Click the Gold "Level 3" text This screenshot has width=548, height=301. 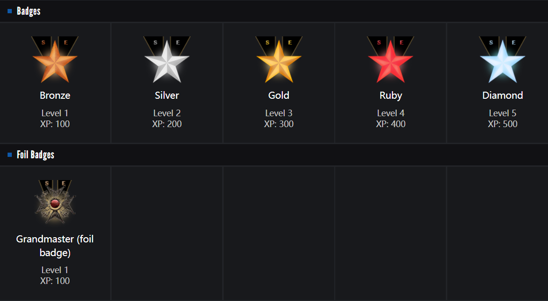point(279,113)
